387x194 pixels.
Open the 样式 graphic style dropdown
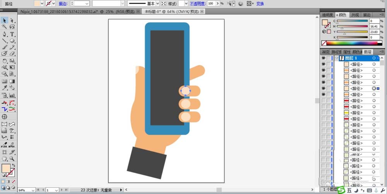click(187, 4)
